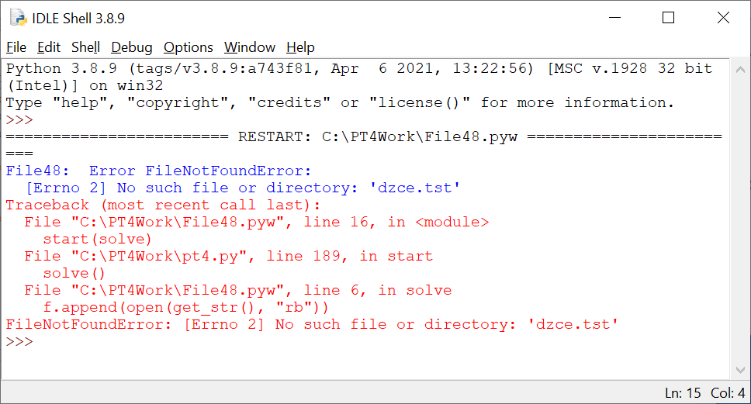Open the Help menu
751x404 pixels.
tap(300, 47)
